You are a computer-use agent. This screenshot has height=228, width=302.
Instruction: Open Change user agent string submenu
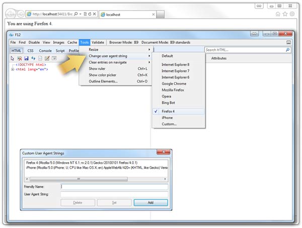point(116,56)
